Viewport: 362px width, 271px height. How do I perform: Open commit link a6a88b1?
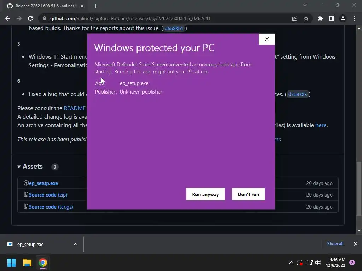[x=174, y=28]
